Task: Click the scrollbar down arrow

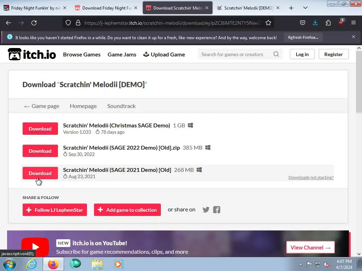Action: 359,254
